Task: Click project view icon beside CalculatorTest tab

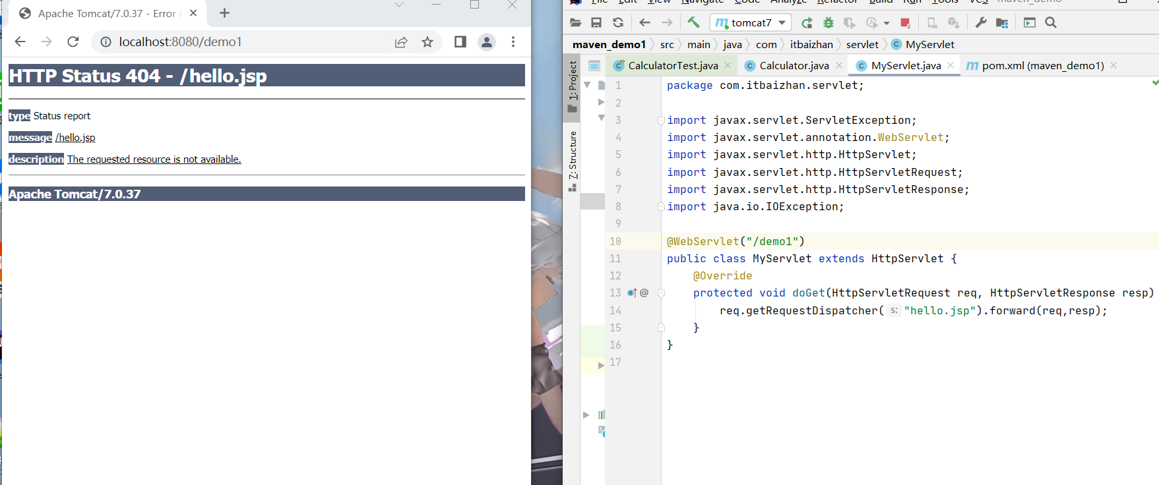Action: (x=594, y=65)
